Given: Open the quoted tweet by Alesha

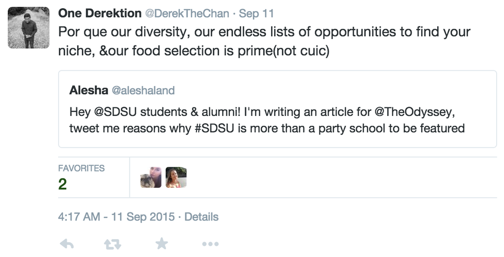Looking at the screenshot, I should (278, 139).
